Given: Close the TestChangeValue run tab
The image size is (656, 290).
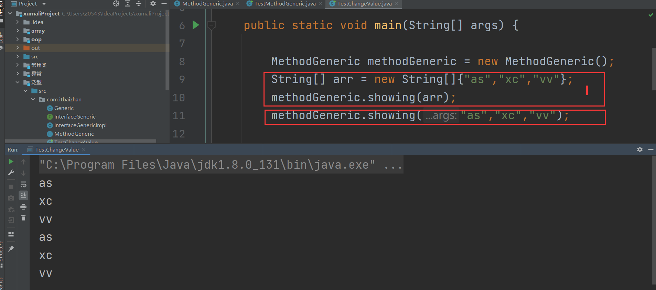Looking at the screenshot, I should (x=84, y=150).
